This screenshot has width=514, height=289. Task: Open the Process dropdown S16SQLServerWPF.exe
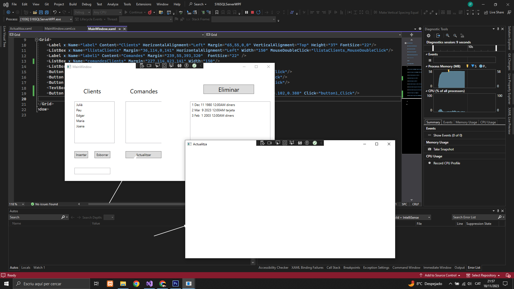(71, 19)
